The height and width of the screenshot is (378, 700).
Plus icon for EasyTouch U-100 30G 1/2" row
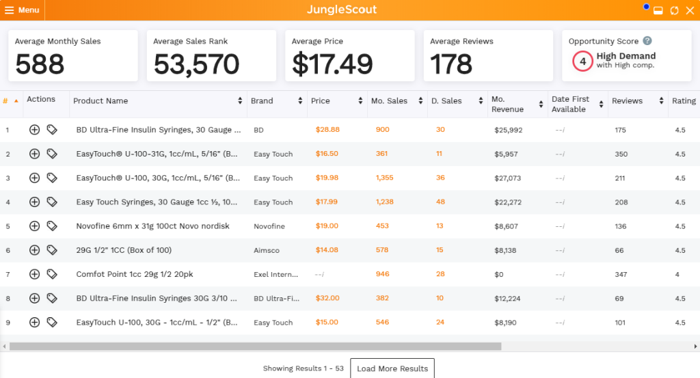[x=34, y=323]
